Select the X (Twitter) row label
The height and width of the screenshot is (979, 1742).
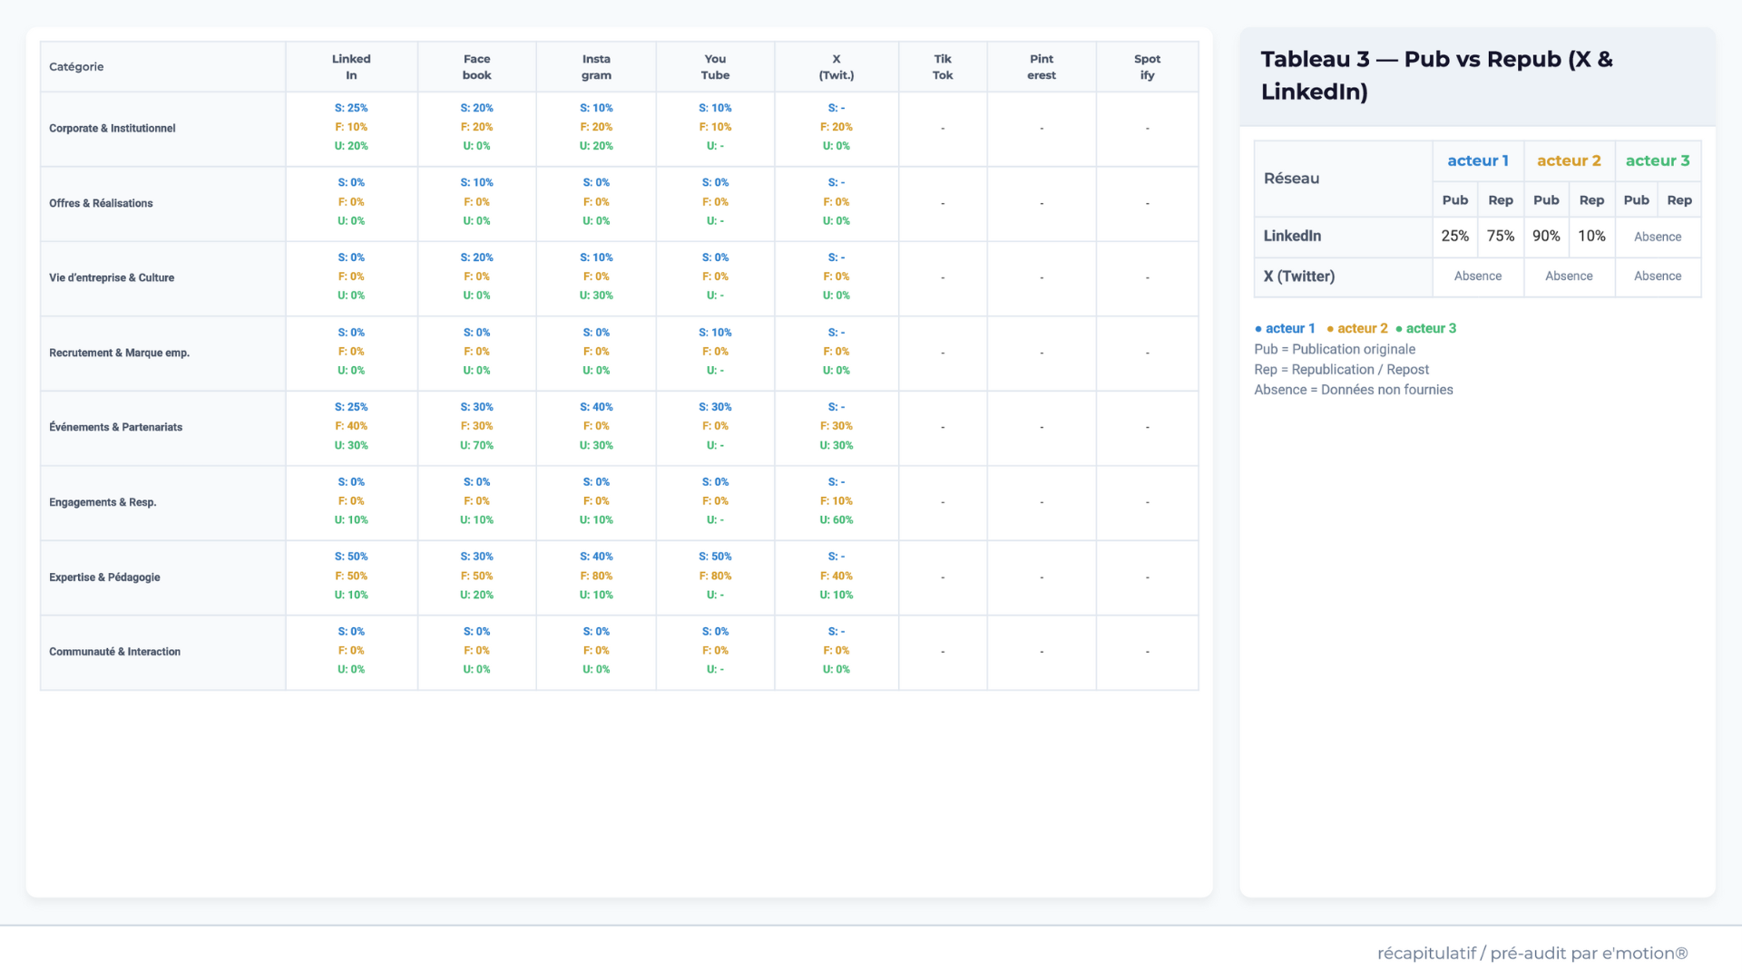tap(1298, 276)
